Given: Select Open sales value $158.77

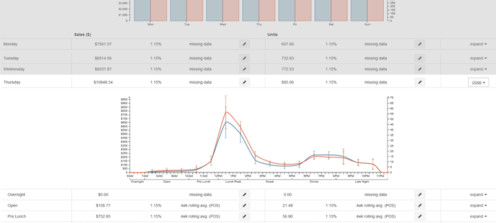Looking at the screenshot, I should [x=103, y=205].
